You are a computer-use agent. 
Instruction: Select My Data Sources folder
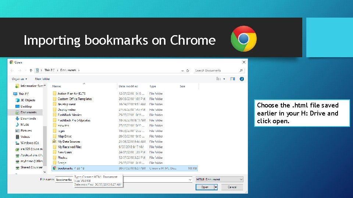coord(69,142)
